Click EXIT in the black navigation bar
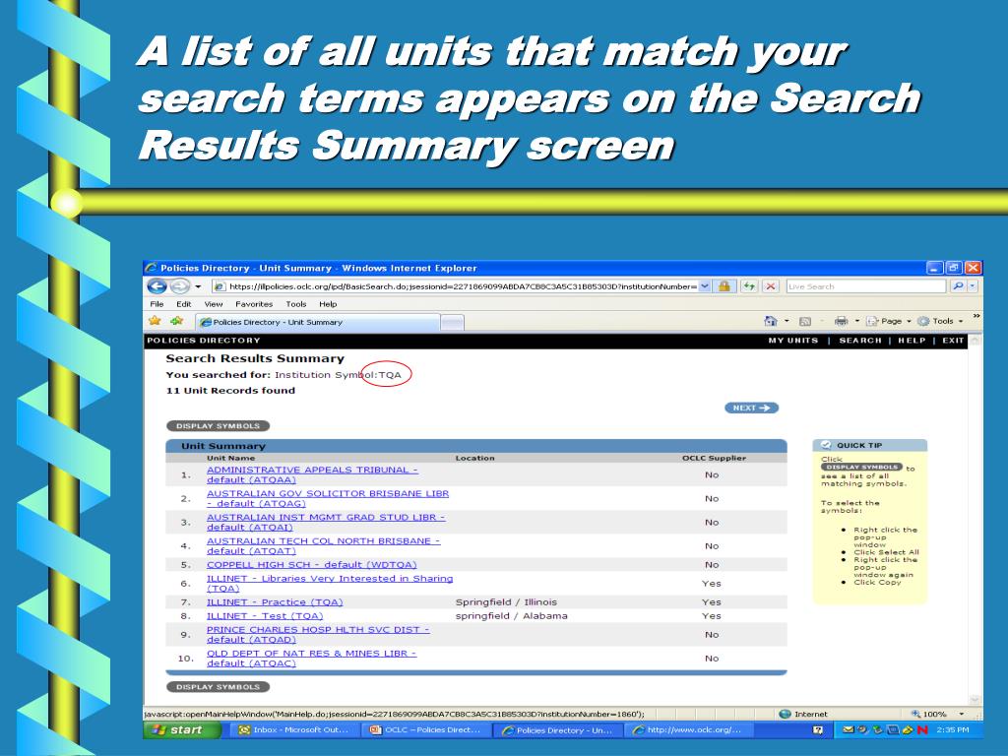This screenshot has width=1008, height=756. 953,340
